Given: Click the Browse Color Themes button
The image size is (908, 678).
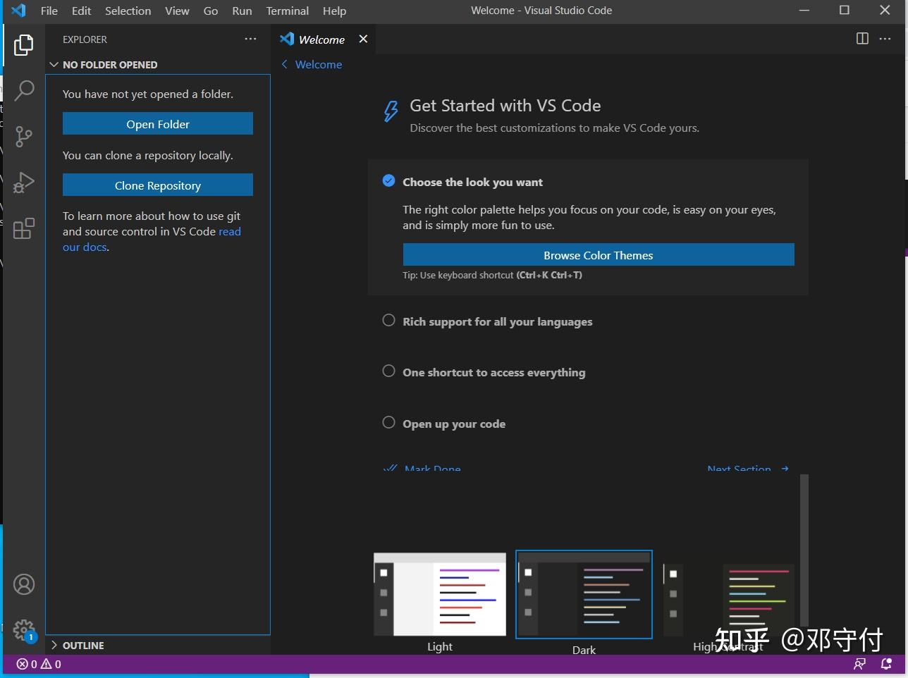Looking at the screenshot, I should (598, 254).
